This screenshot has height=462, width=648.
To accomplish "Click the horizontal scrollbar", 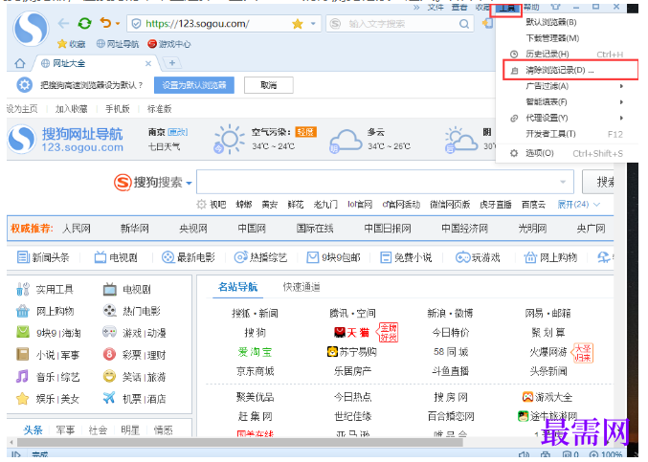I will tap(239, 442).
